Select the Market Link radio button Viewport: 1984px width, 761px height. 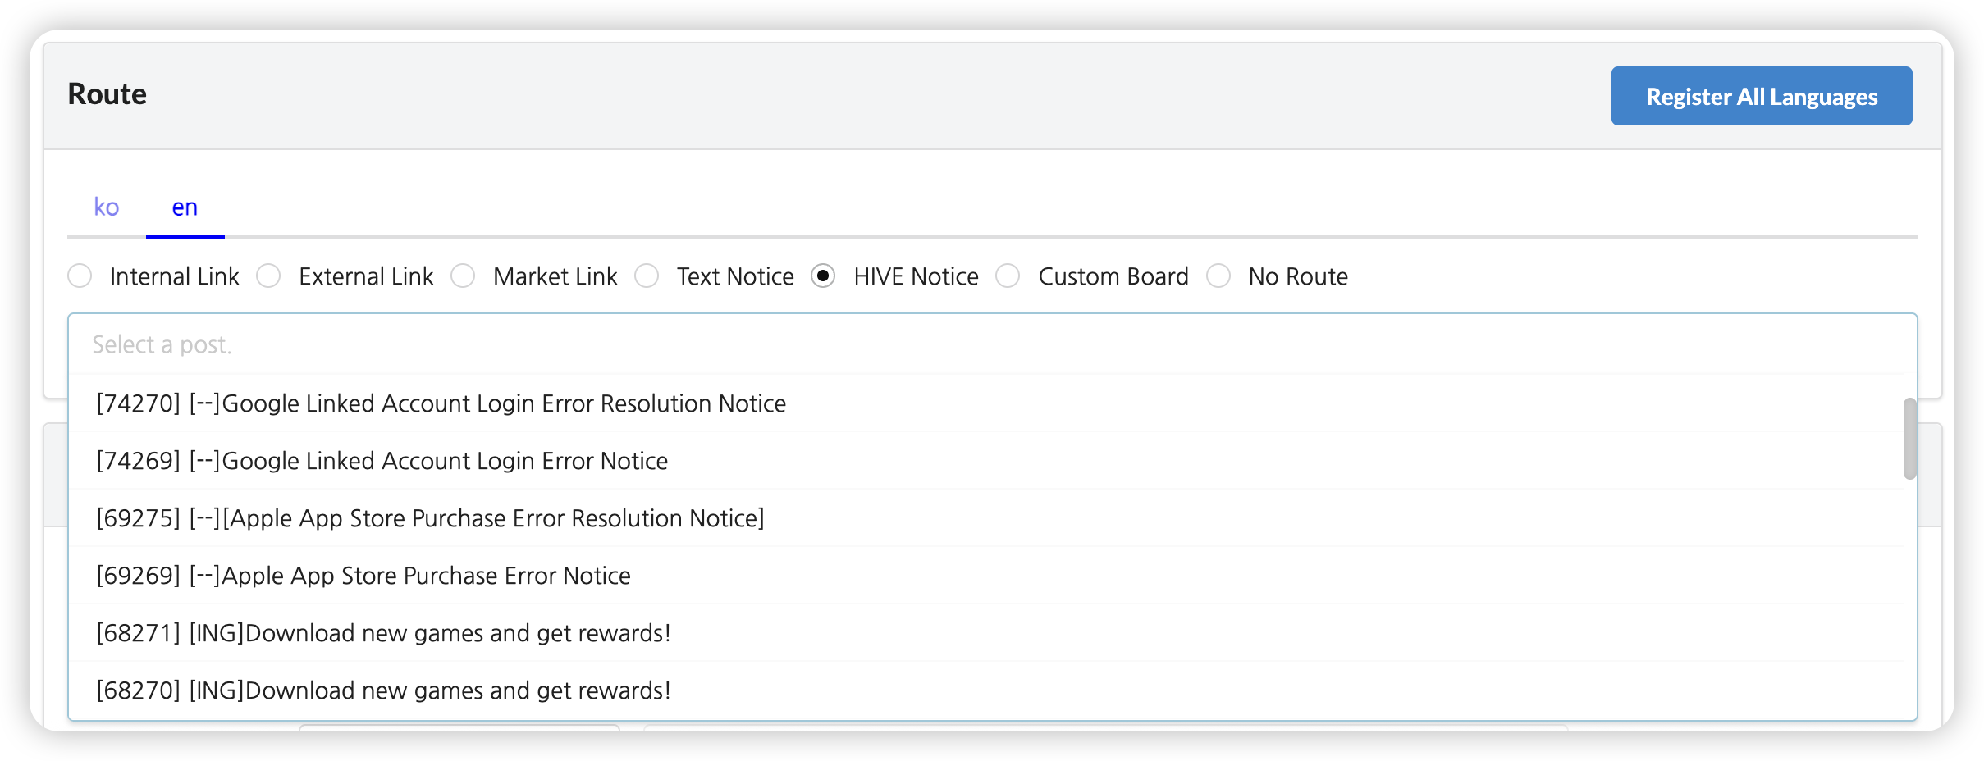[x=464, y=276]
